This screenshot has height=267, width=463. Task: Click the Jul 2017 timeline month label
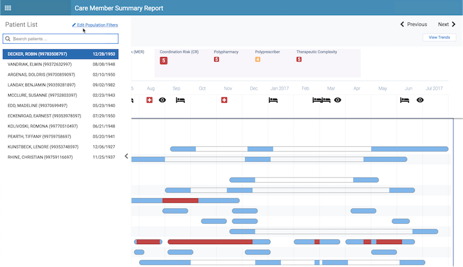click(434, 88)
